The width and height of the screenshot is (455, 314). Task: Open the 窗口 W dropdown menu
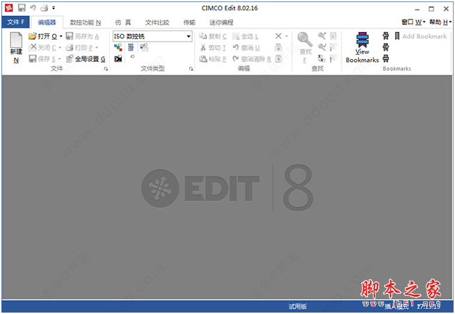pos(413,22)
